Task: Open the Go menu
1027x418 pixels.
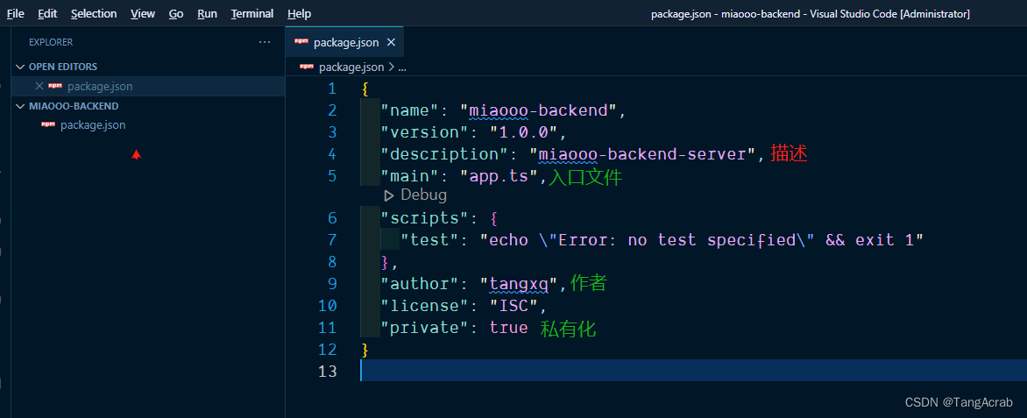Action: (176, 14)
